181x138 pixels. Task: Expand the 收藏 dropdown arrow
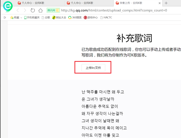click(21, 18)
